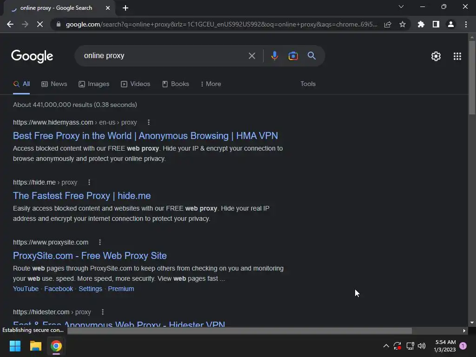Image resolution: width=476 pixels, height=357 pixels.
Task: Select the All results tab
Action: [21, 84]
